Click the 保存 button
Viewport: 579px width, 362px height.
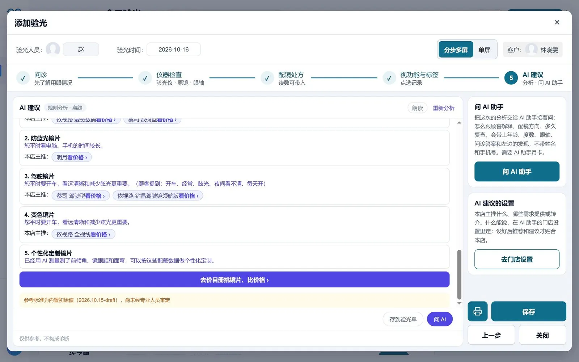coord(528,311)
